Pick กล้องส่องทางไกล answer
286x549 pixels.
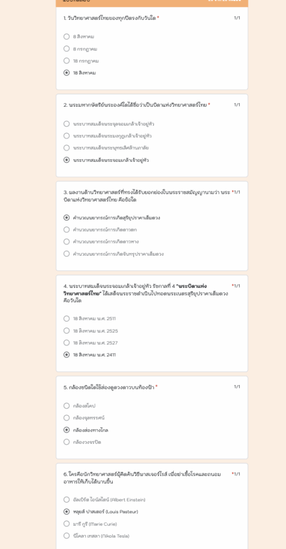[67, 430]
